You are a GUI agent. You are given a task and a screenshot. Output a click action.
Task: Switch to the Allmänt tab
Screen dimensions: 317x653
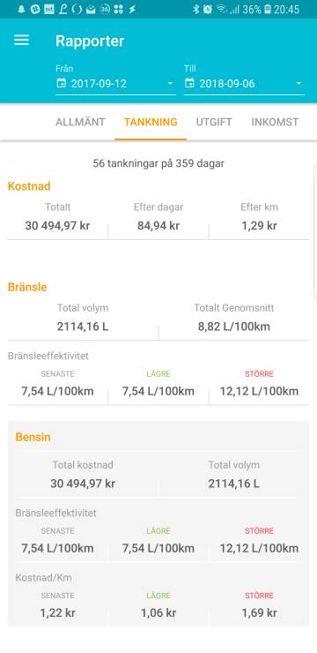pyautogui.click(x=80, y=122)
